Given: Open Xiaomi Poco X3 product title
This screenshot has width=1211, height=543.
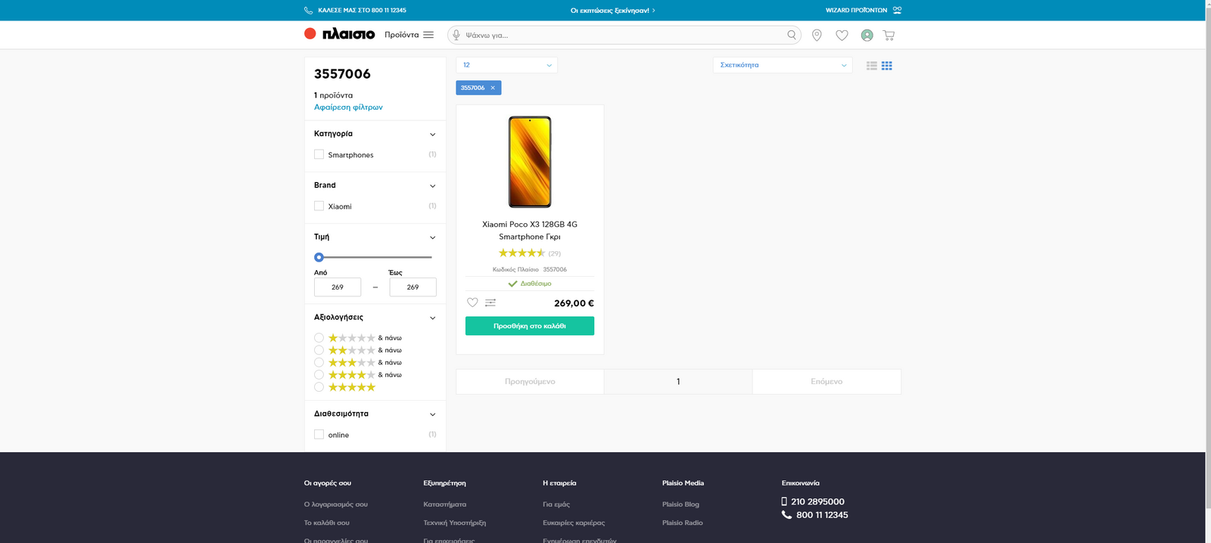Looking at the screenshot, I should click(x=530, y=231).
